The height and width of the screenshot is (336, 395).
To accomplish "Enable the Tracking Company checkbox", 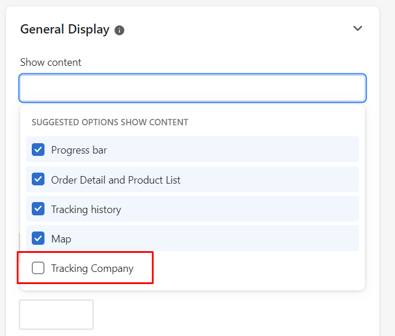I will click(38, 268).
